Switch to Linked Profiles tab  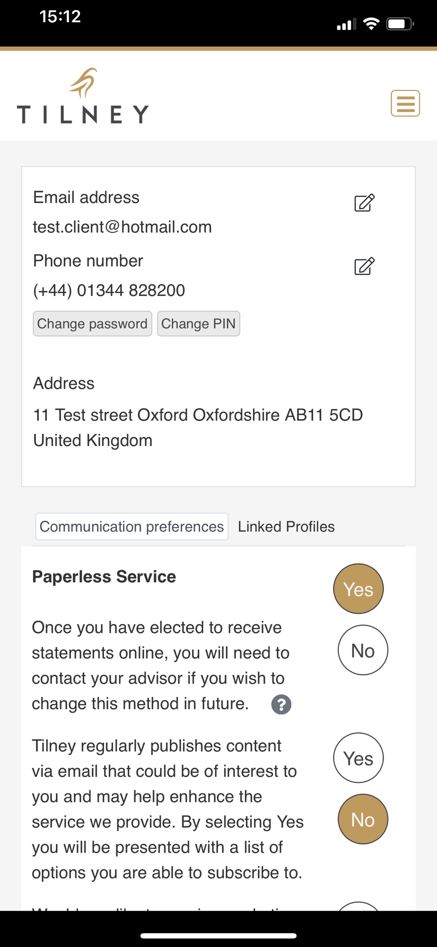(286, 527)
